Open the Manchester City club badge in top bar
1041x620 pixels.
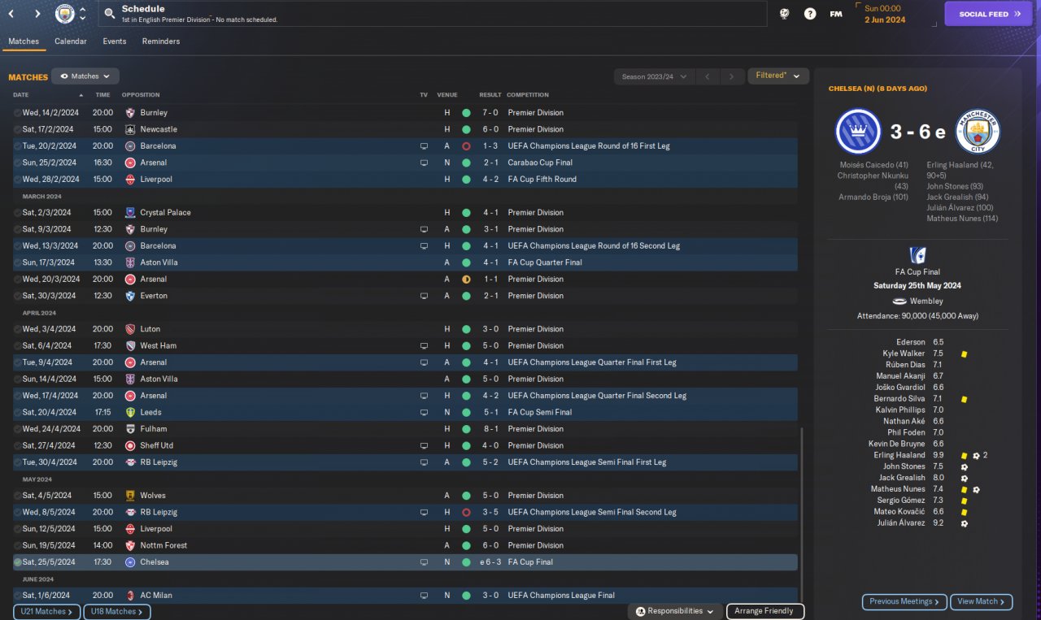65,14
